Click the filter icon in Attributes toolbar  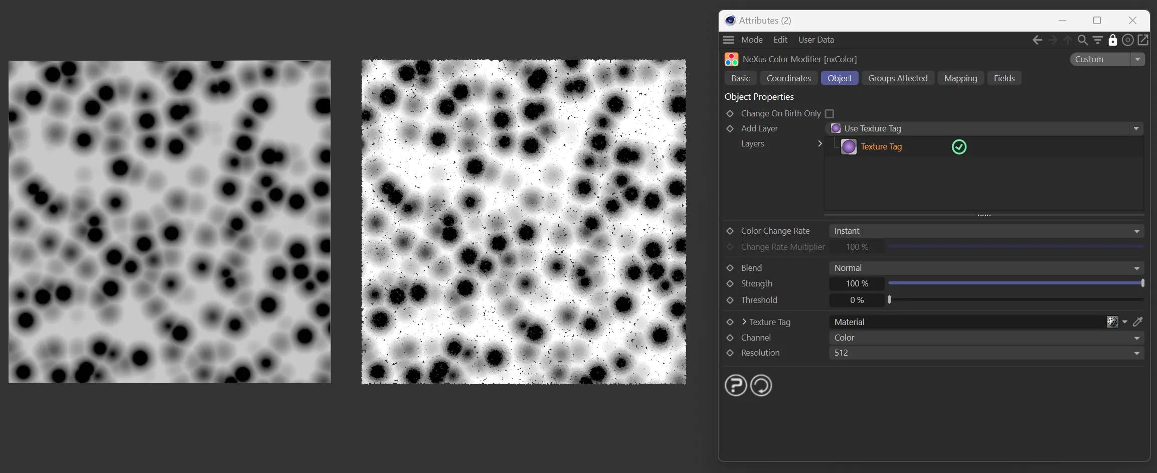pyautogui.click(x=1098, y=40)
